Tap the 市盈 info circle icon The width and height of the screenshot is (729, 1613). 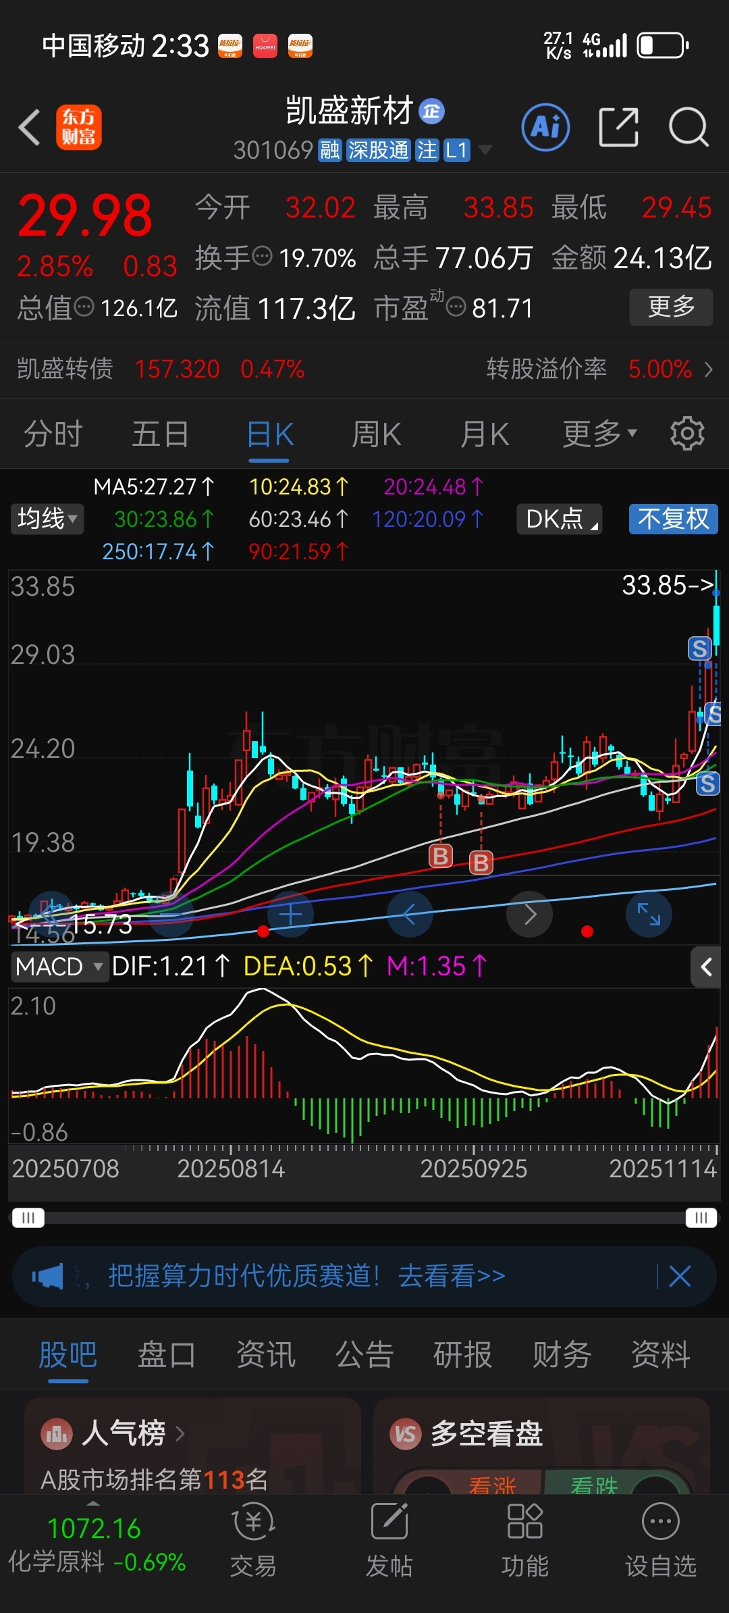[456, 307]
